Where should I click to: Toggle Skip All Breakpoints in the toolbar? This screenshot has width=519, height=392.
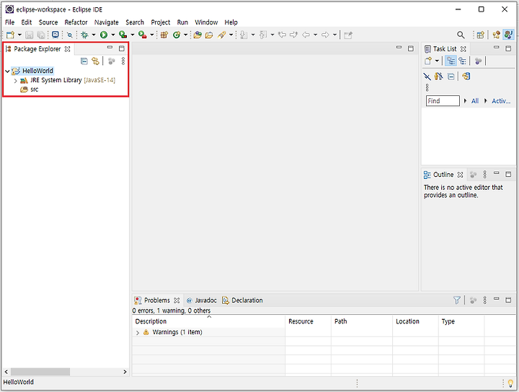point(70,35)
